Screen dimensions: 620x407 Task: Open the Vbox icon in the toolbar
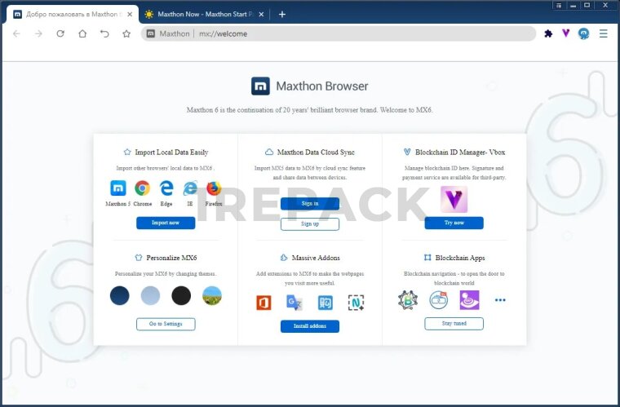565,33
